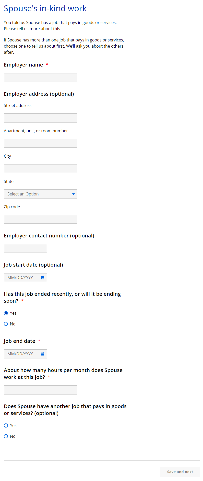This screenshot has height=481, width=203.
Task: Click the Apartment, unit, or room number field
Action: (41, 143)
